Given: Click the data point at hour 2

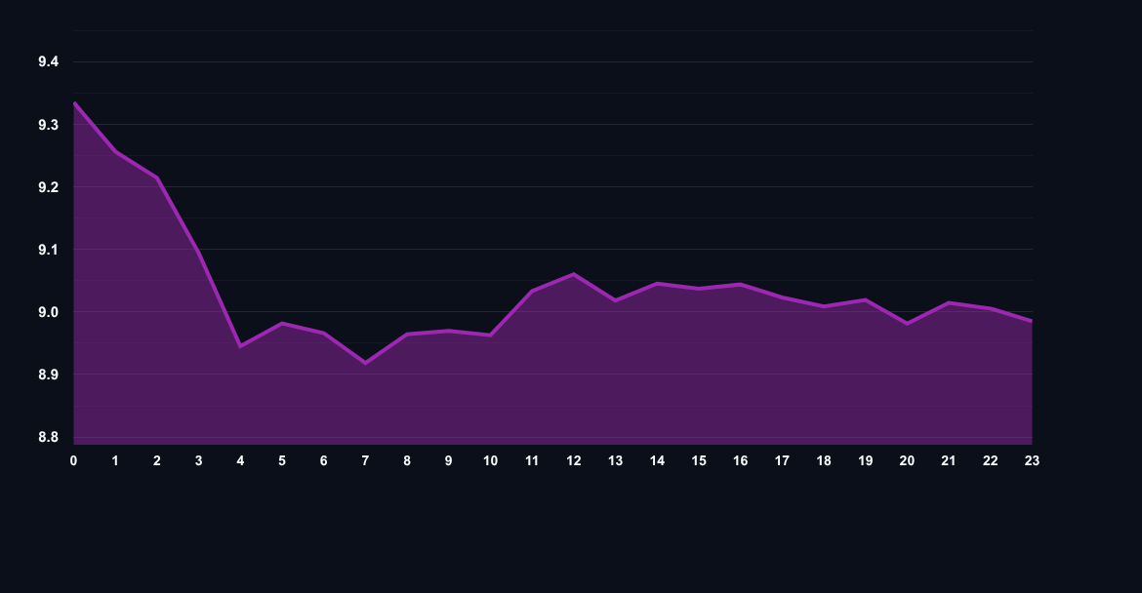Looking at the screenshot, I should 157,178.
